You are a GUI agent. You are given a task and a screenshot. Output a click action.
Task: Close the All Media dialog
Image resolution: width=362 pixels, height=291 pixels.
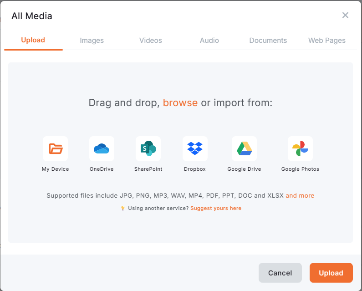click(x=345, y=15)
